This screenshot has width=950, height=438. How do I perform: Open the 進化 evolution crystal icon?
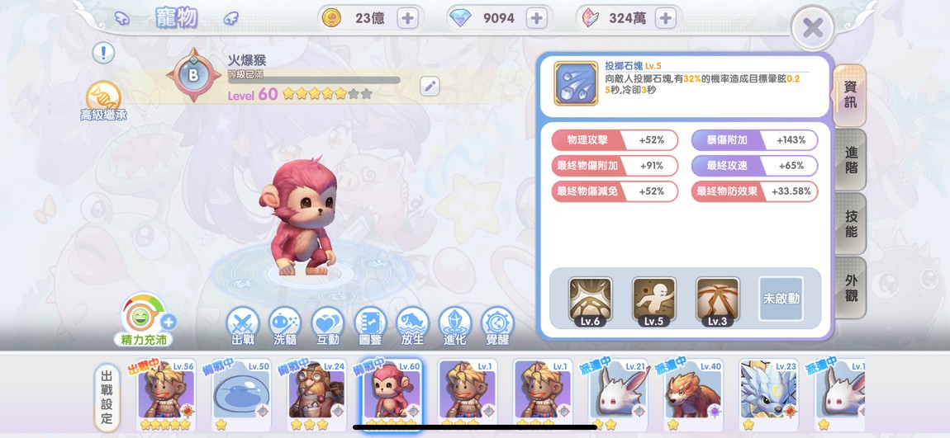(455, 326)
